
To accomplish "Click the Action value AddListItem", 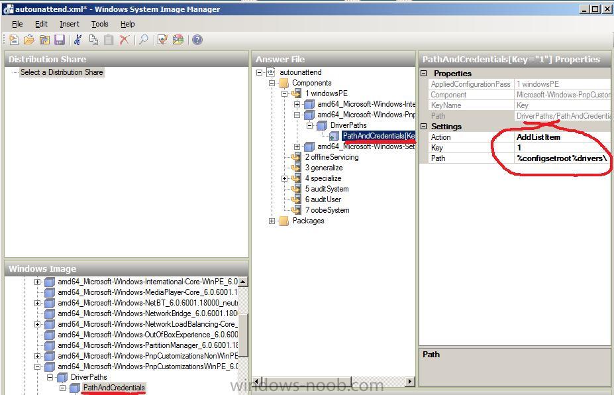I will point(562,137).
